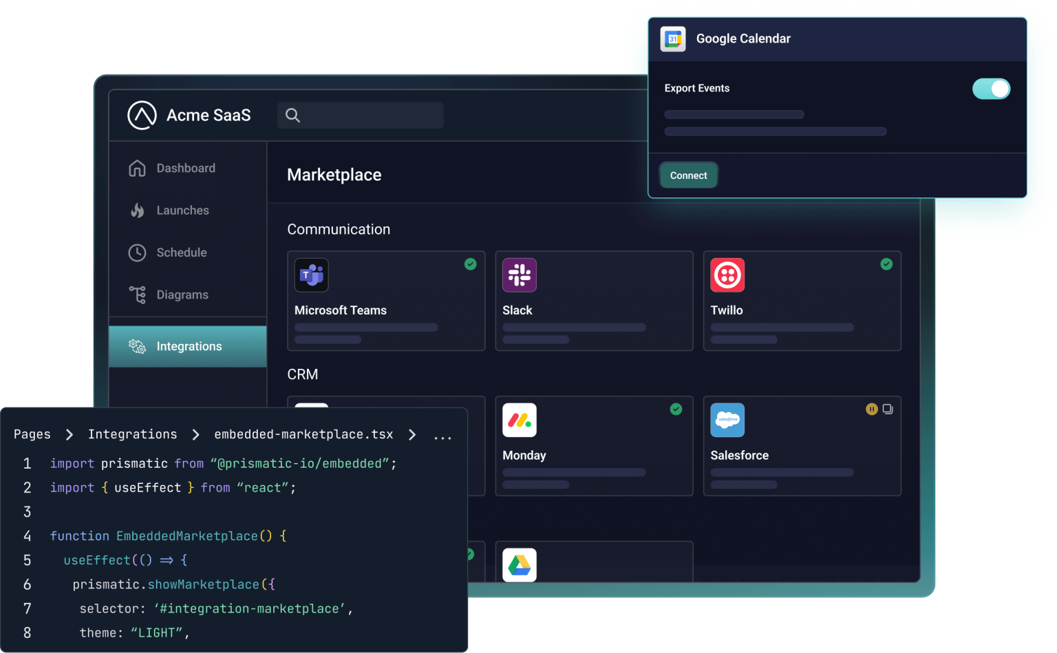Screen dimensions: 1057x653
Task: Open Dashboard in sidebar
Action: tap(188, 168)
